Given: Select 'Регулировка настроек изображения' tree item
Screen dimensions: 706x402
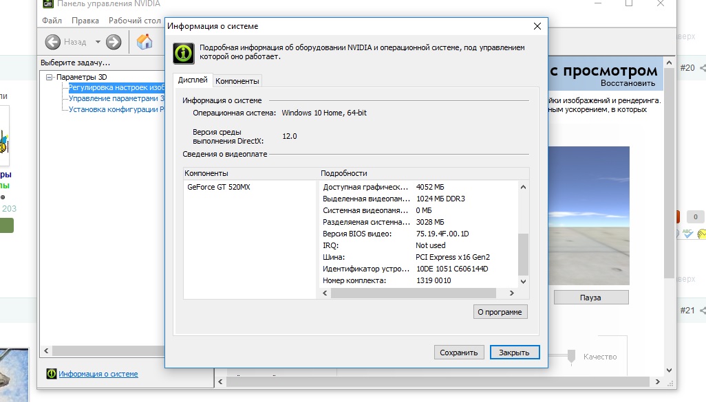Looking at the screenshot, I should [x=116, y=87].
